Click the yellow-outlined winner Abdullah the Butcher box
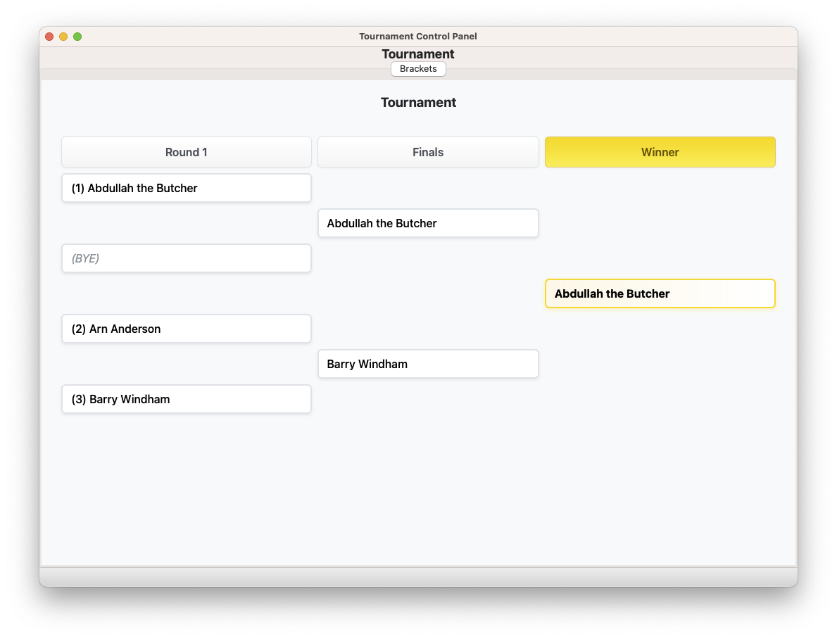The height and width of the screenshot is (639, 837). [x=660, y=293]
